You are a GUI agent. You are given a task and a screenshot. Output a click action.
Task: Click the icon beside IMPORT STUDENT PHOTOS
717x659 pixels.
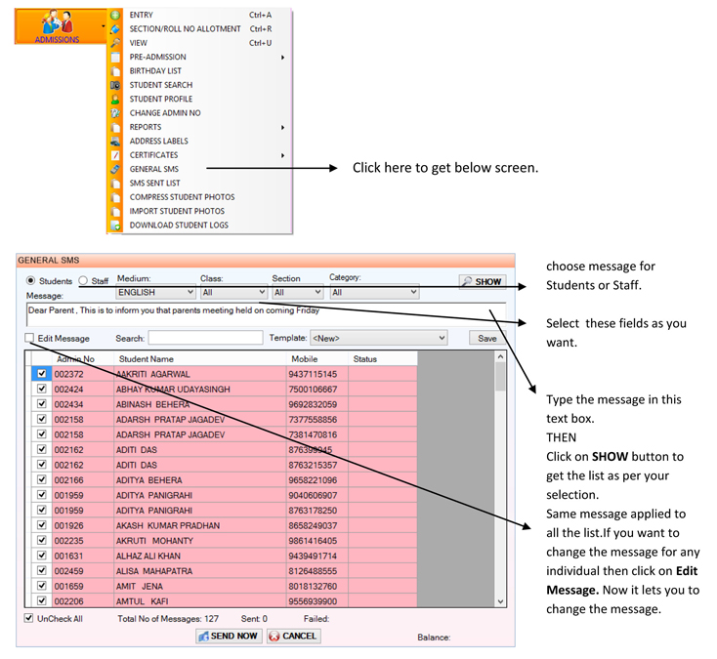115,211
